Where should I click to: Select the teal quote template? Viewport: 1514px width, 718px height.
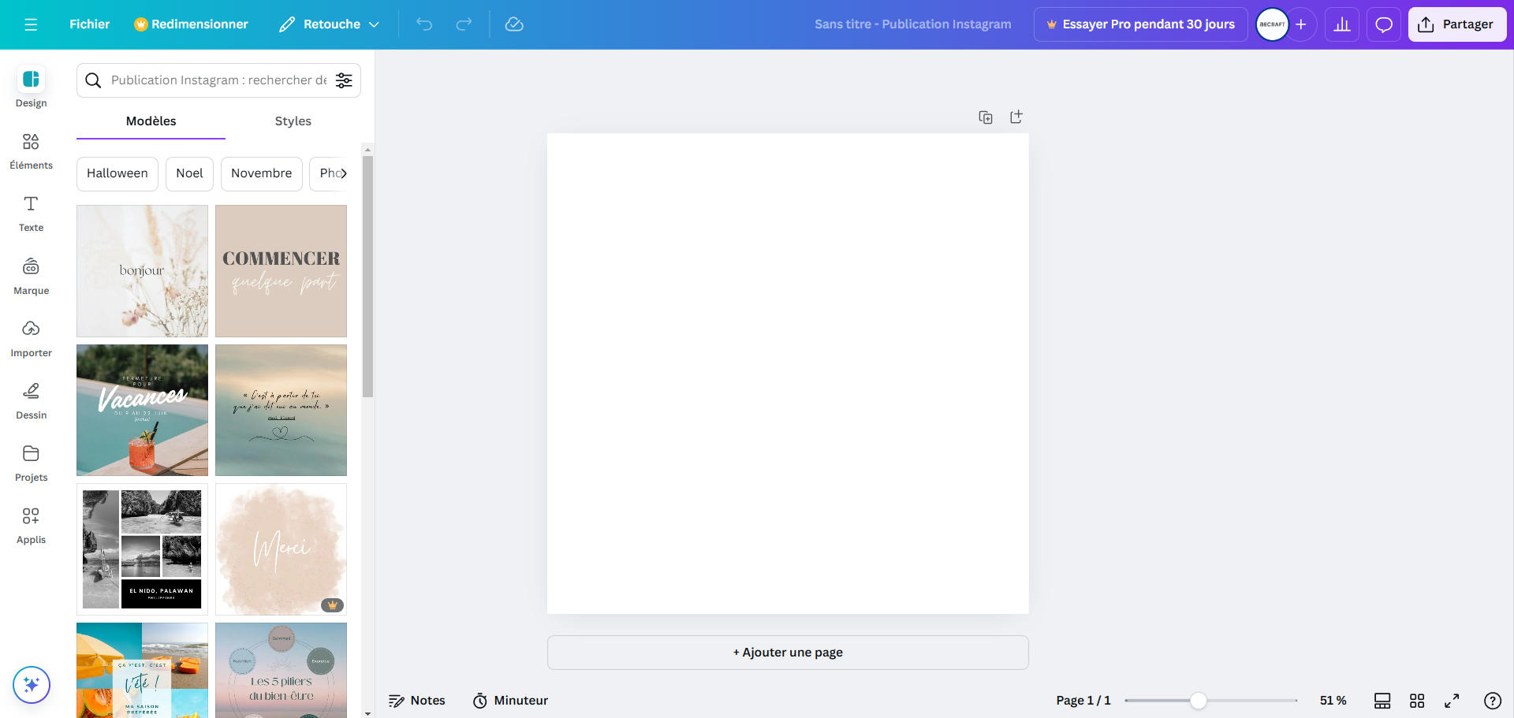[x=281, y=410]
